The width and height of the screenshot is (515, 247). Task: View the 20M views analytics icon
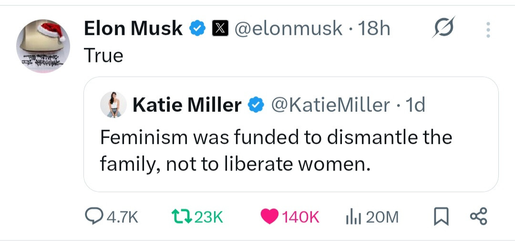pos(351,217)
